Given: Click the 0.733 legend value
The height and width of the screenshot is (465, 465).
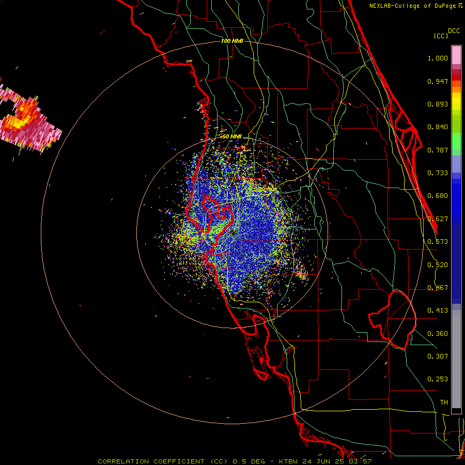Looking at the screenshot, I should (x=438, y=173).
